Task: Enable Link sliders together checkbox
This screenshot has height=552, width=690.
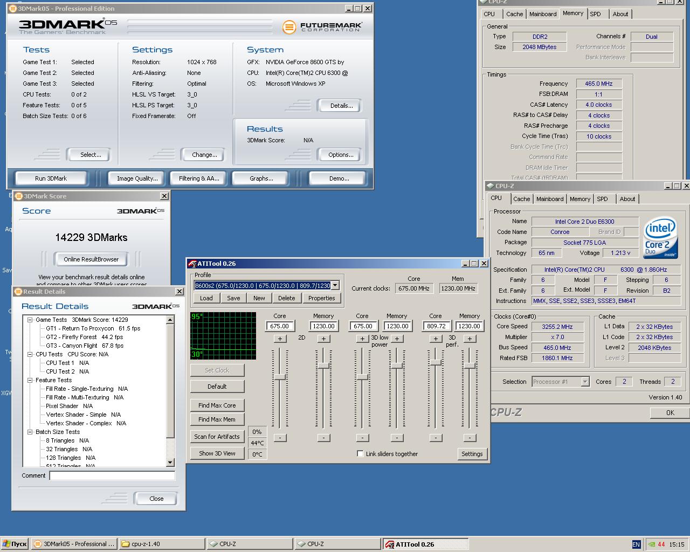Action: (360, 454)
